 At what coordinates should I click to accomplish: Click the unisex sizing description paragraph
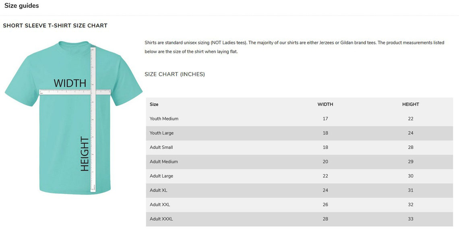(x=294, y=47)
